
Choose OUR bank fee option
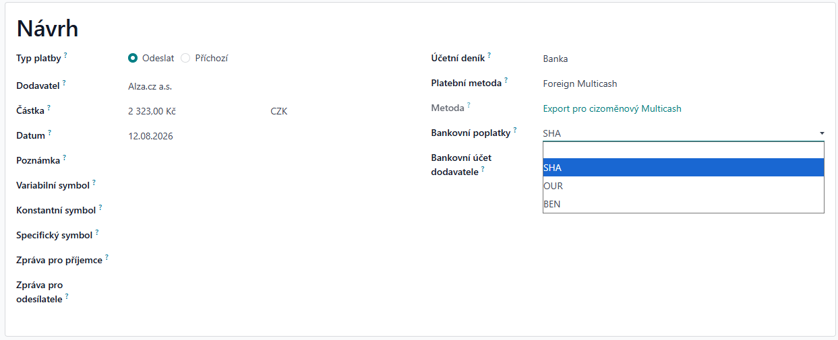(x=684, y=186)
